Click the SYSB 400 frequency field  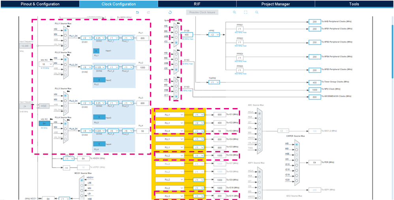(187, 35)
